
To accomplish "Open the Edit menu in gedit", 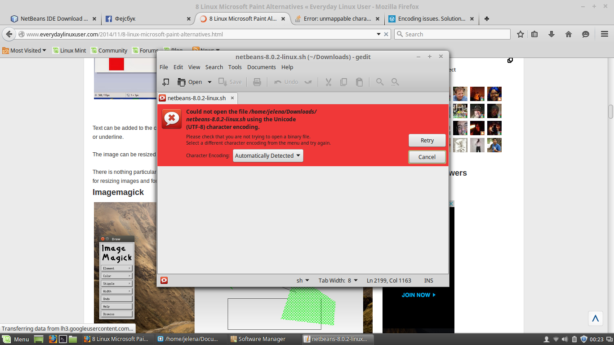I will point(178,67).
